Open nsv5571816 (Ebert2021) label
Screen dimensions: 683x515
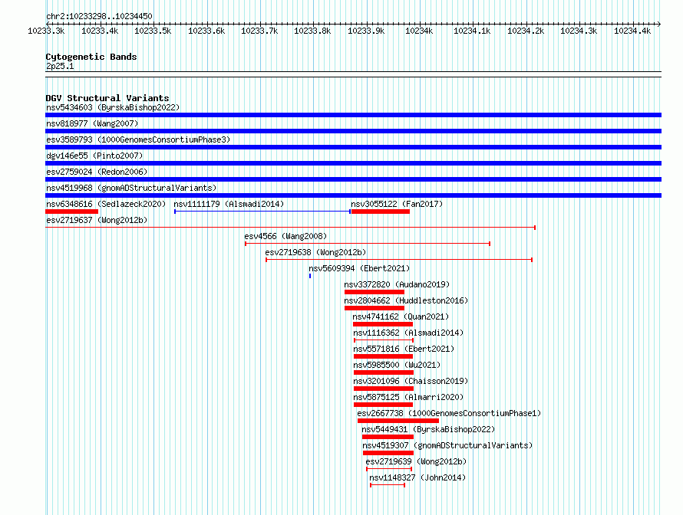tap(404, 349)
